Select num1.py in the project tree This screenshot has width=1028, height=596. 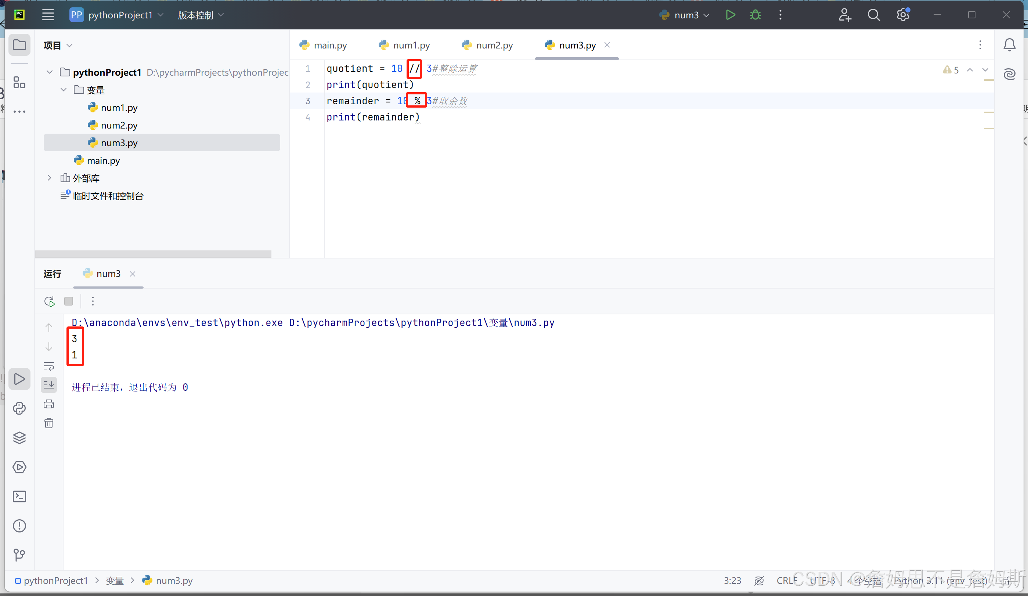pyautogui.click(x=119, y=108)
